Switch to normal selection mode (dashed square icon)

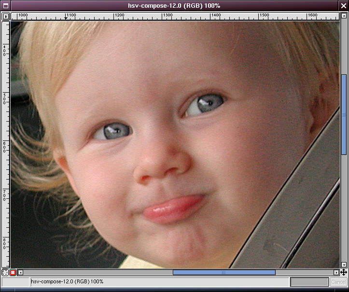coord(5,273)
